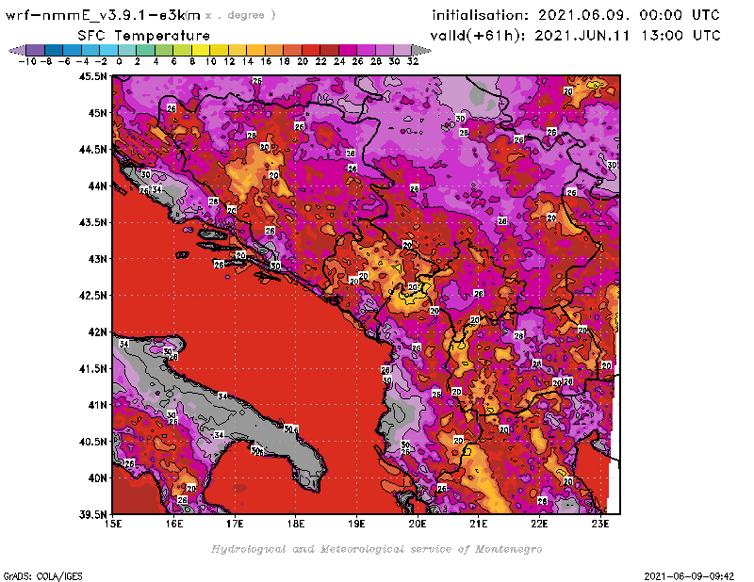Select the '42N' latitude label
This screenshot has width=754, height=582.
[x=98, y=332]
